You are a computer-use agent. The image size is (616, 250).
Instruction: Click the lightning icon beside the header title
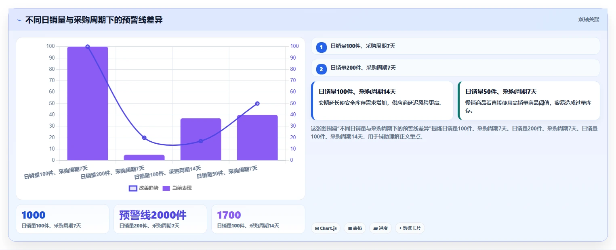(x=19, y=20)
